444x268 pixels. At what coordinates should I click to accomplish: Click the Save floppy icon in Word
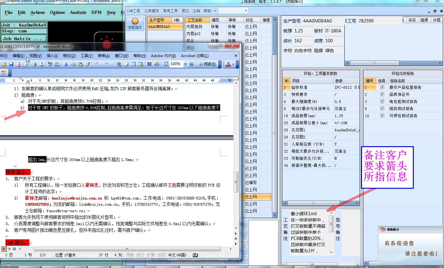(x=11, y=64)
